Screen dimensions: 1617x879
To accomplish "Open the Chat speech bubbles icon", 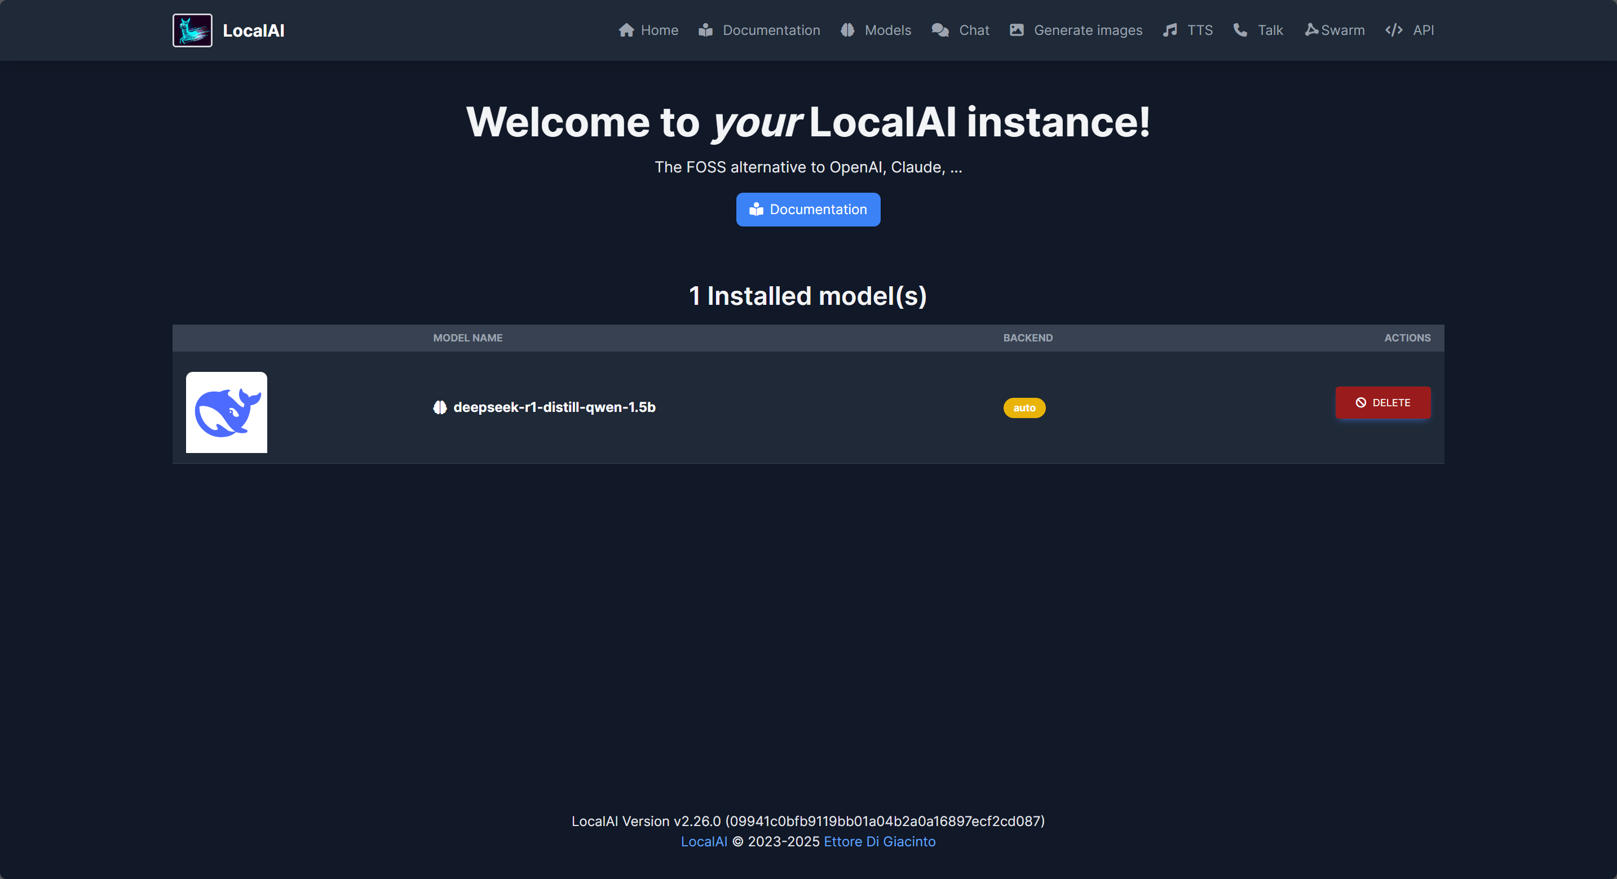I will [939, 29].
